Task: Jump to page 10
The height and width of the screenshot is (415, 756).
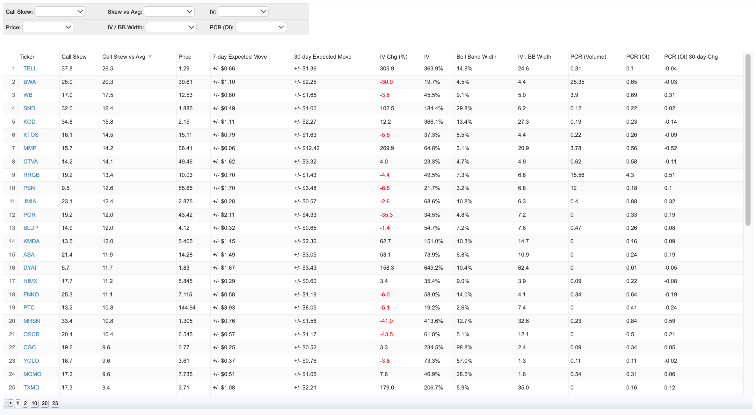Action: click(34, 403)
